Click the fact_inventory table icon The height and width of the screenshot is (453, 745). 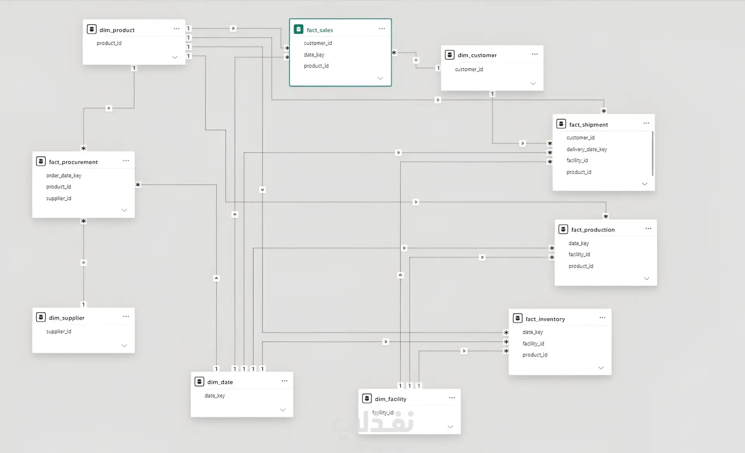[518, 319]
